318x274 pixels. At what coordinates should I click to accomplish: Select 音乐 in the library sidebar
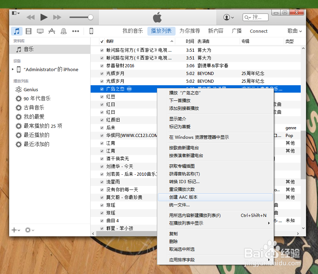click(x=50, y=49)
